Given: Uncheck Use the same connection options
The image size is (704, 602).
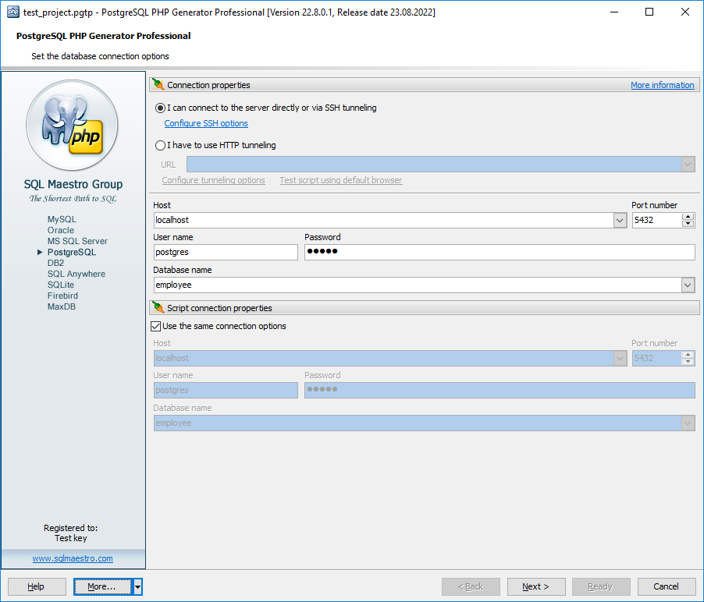Looking at the screenshot, I should [156, 326].
